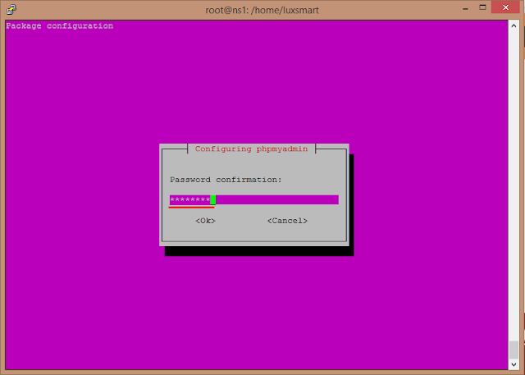525x375 pixels.
Task: Open the PuTTY system menu icon
Action: point(11,9)
